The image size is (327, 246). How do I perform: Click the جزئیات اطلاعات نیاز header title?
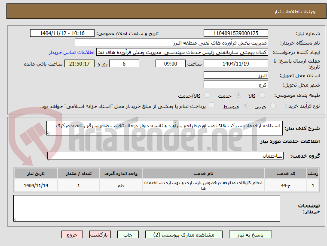click(x=295, y=12)
